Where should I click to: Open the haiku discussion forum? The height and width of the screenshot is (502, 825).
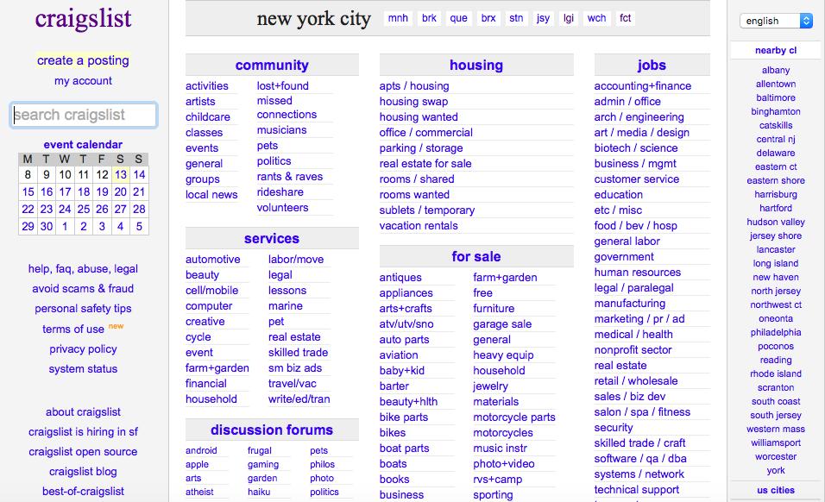[259, 492]
